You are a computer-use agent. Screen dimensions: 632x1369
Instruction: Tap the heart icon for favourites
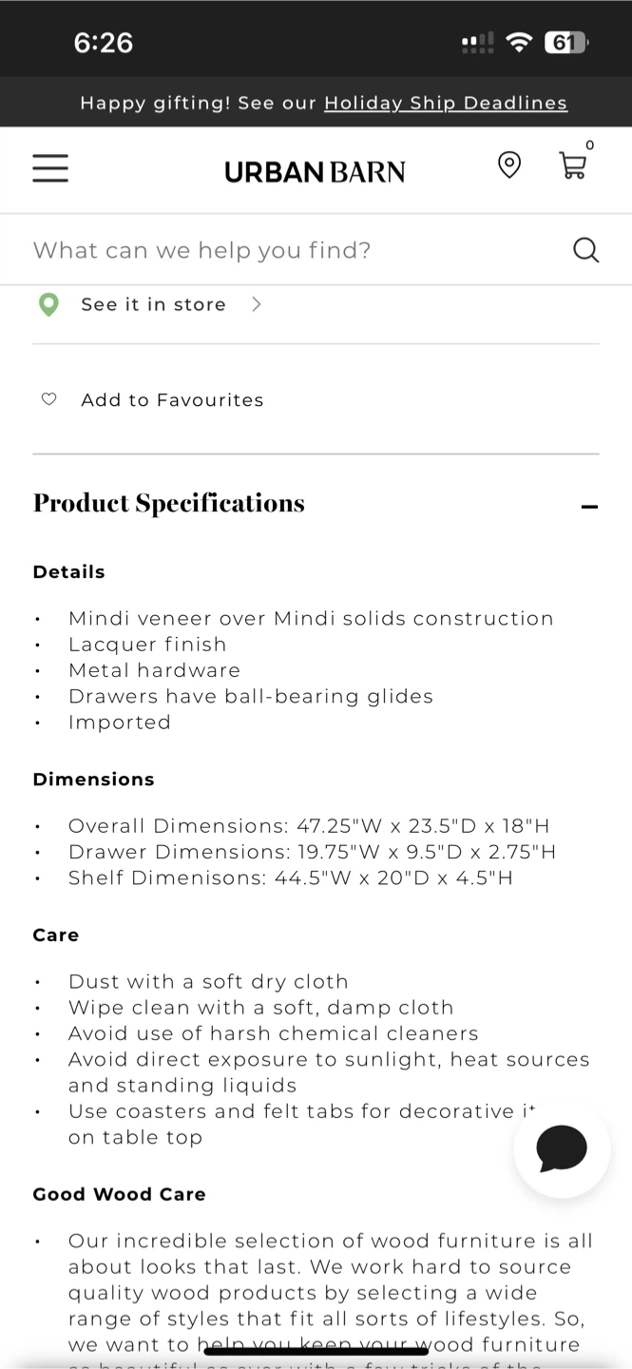tap(49, 399)
